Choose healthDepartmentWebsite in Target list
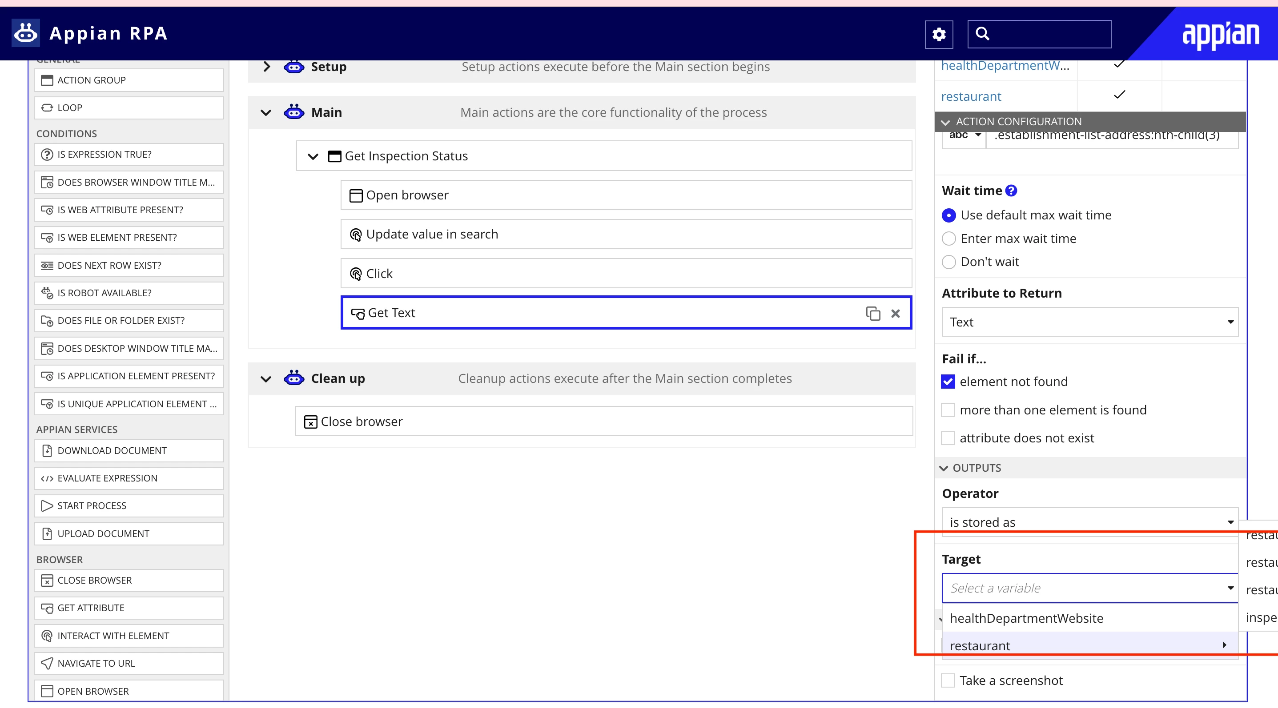The height and width of the screenshot is (708, 1278). (x=1090, y=618)
